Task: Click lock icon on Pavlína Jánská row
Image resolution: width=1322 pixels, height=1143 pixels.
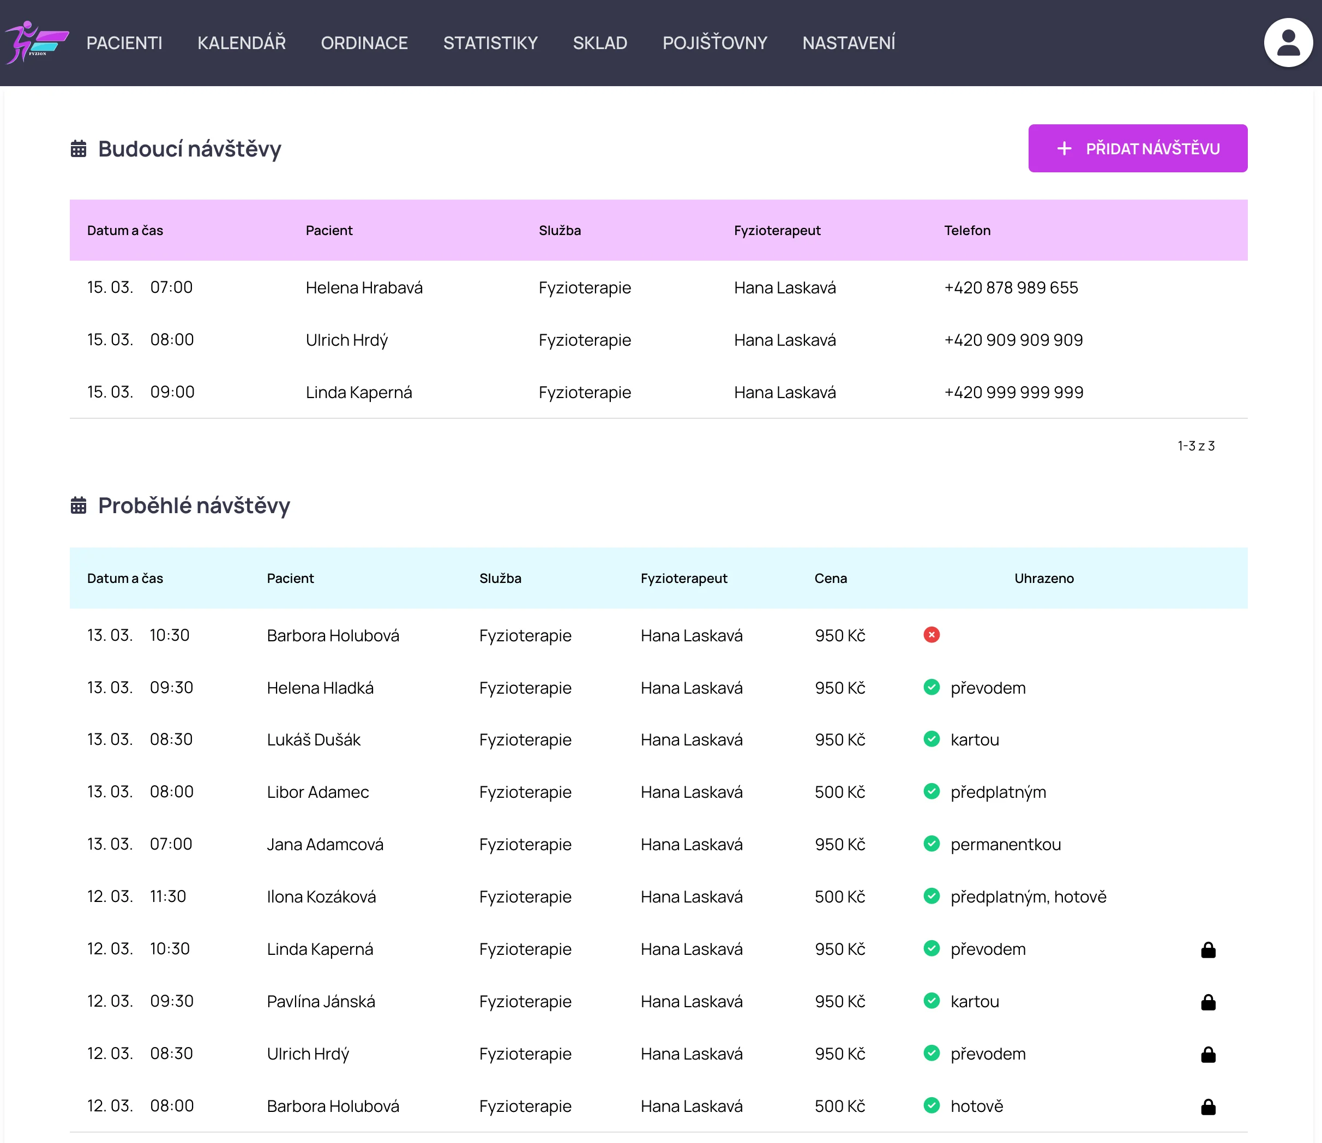Action: click(x=1208, y=1002)
